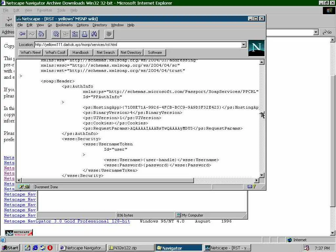Viewport: 336px width, 252px height.
Task: Click the Back button in Internet Explorer
Action: 9,22
